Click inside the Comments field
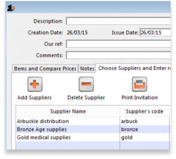The width and height of the screenshot is (176, 159). click(118, 55)
